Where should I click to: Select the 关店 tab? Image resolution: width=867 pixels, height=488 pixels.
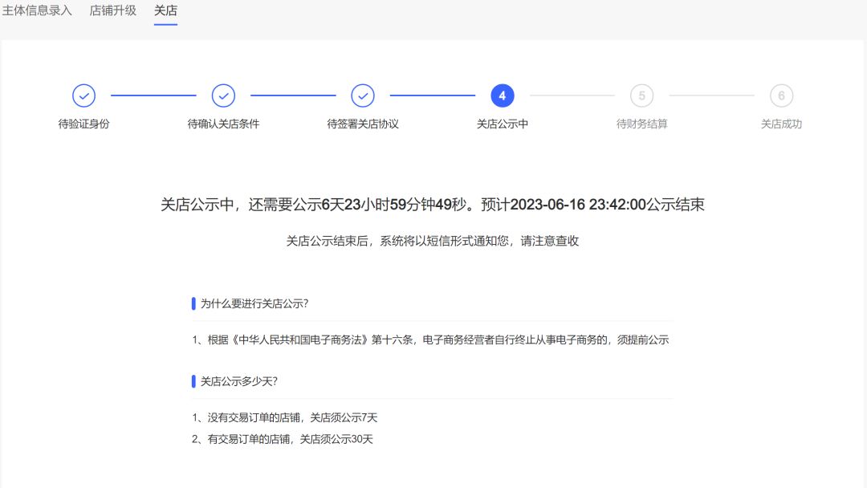coord(165,11)
